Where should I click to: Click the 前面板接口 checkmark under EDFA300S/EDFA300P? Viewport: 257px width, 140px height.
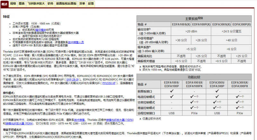click(217, 91)
